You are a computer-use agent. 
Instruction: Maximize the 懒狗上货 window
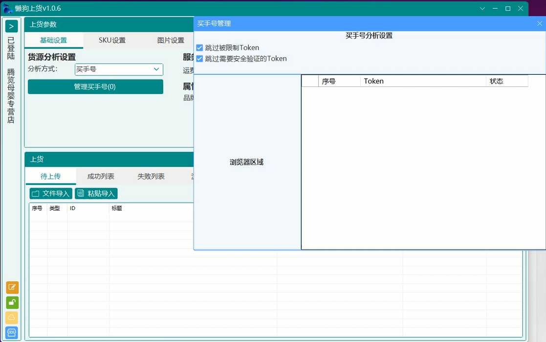coord(508,8)
